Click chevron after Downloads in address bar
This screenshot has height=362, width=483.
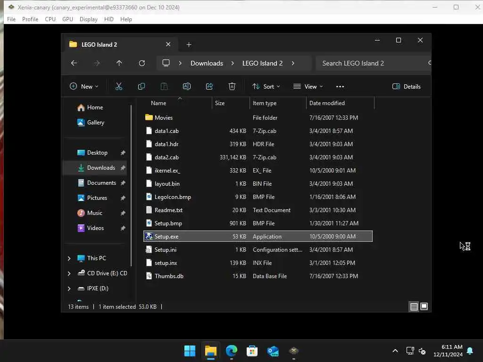(x=233, y=63)
